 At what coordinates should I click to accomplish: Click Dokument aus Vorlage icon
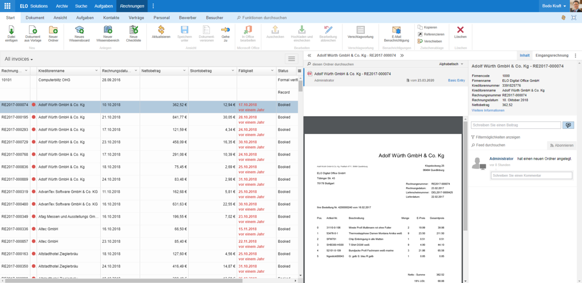point(32,30)
